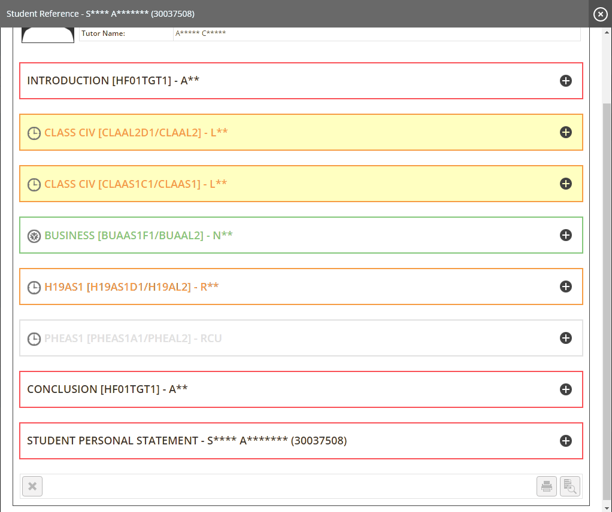Close the Student Reference dialog
Image resolution: width=612 pixels, height=512 pixels.
(600, 14)
